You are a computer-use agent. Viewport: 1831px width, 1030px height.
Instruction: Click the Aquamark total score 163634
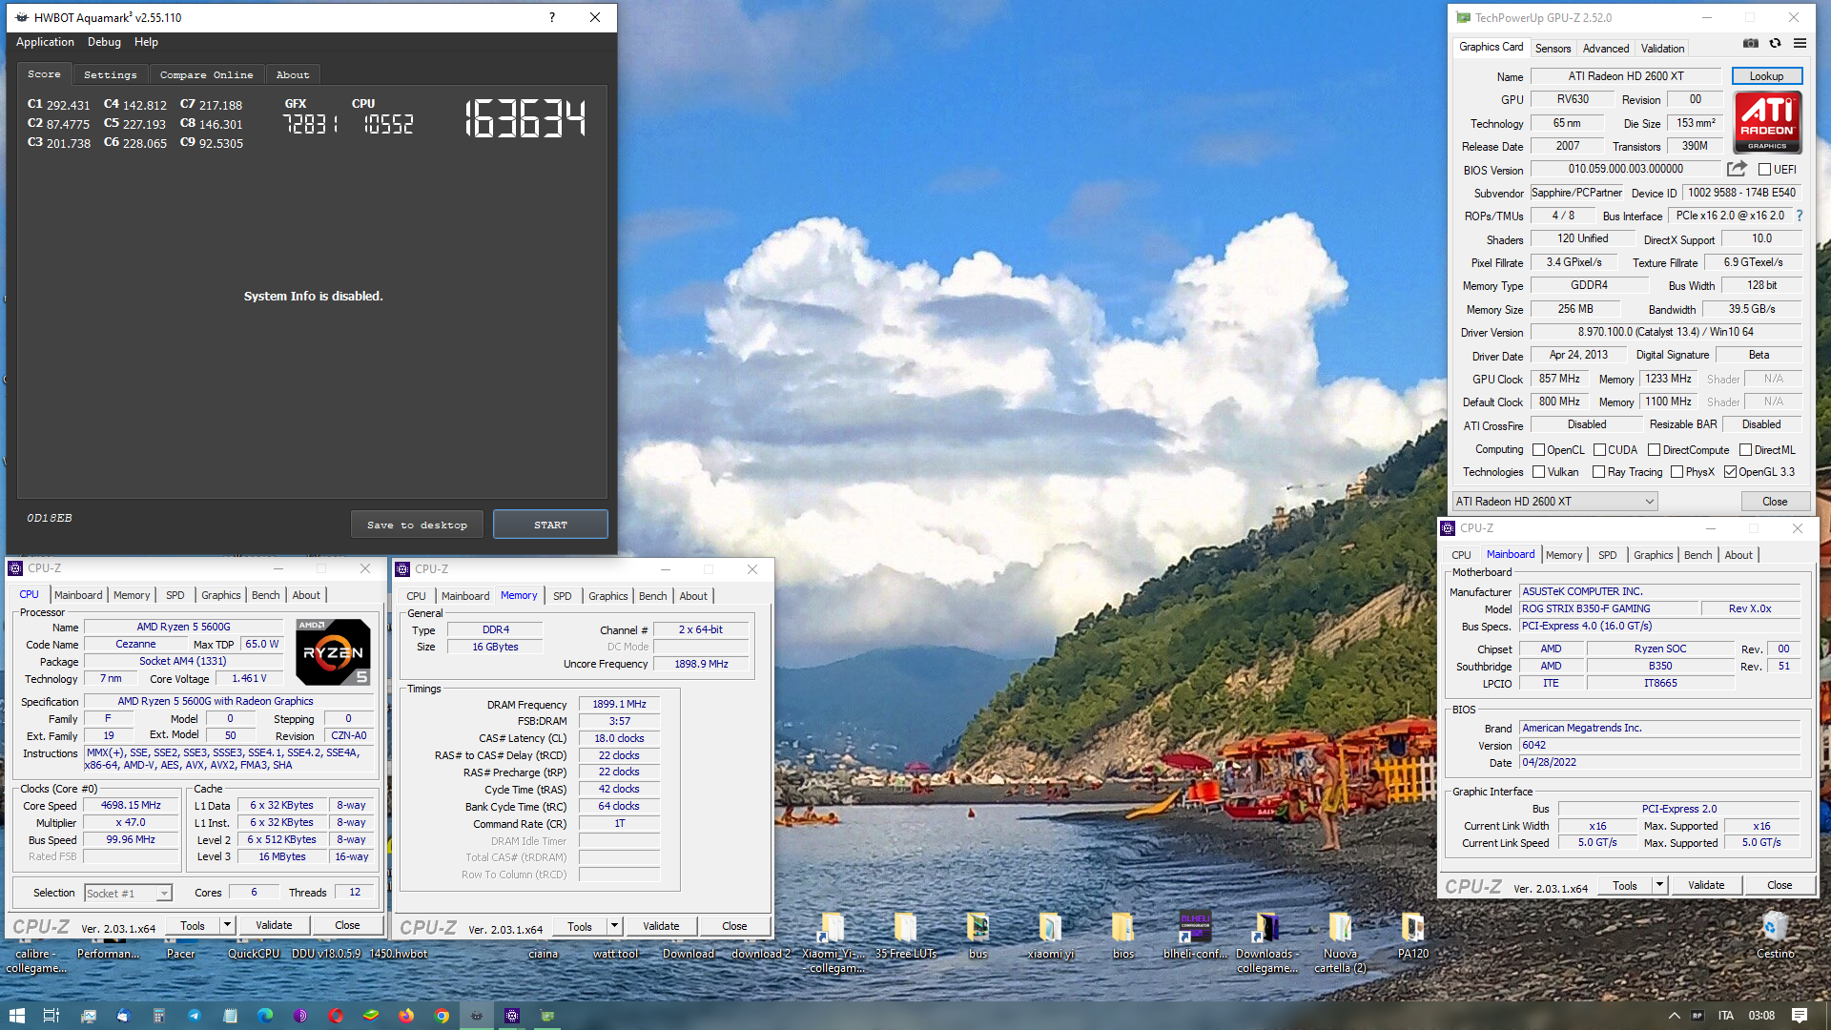(x=525, y=119)
